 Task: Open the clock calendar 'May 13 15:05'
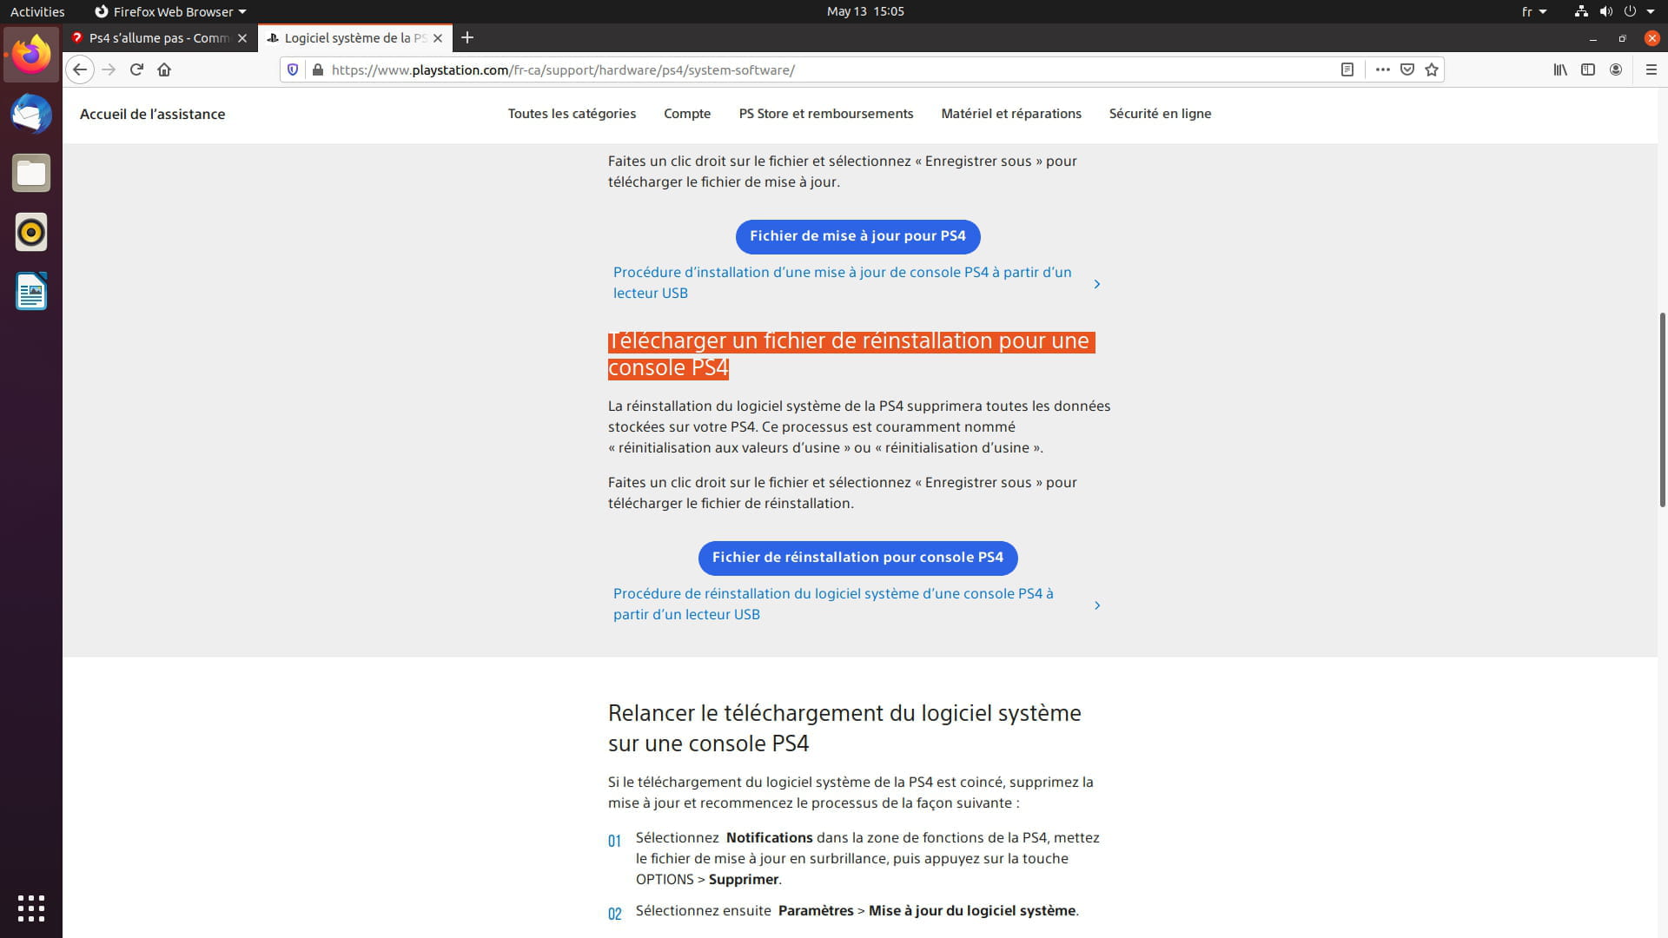pyautogui.click(x=865, y=11)
